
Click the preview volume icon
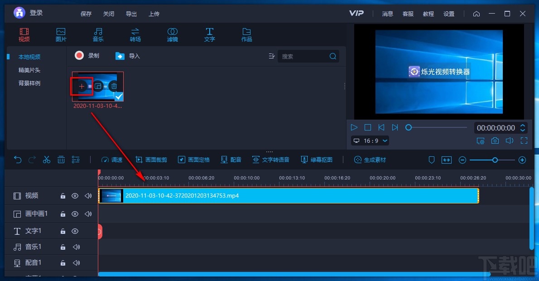[510, 140]
